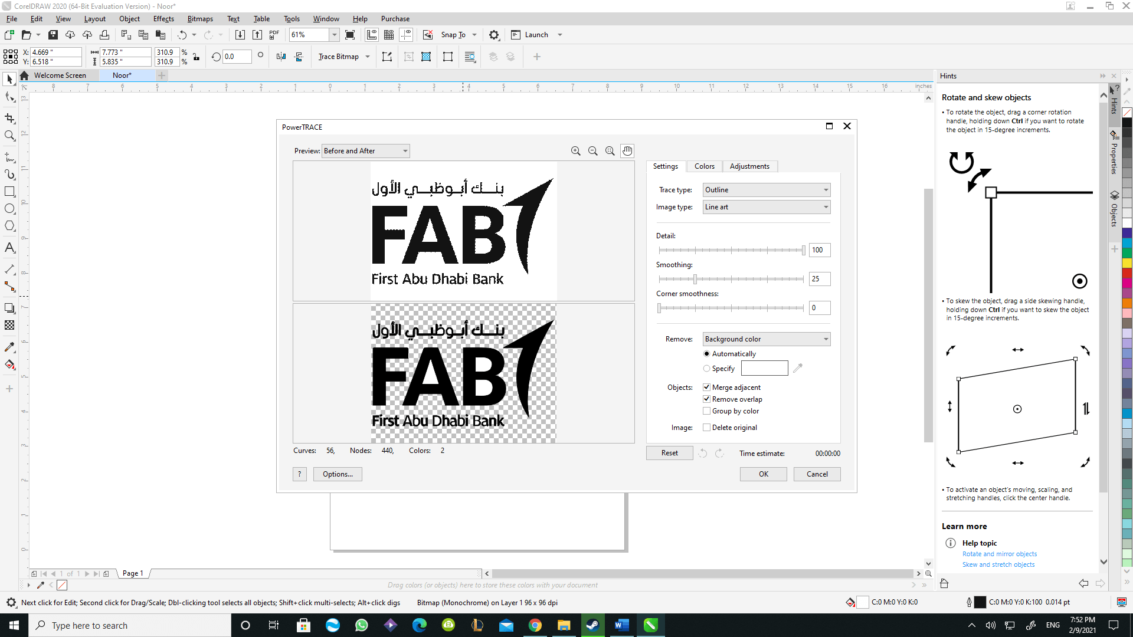Image resolution: width=1133 pixels, height=637 pixels.
Task: Toggle lock ratio padlock in property bar
Action: 196,57
